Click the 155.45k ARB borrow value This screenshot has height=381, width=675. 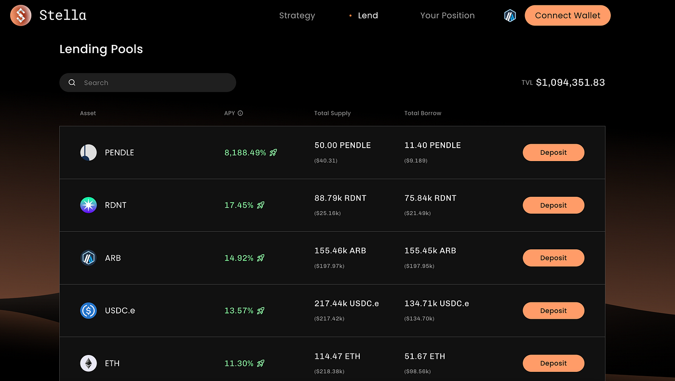point(430,251)
